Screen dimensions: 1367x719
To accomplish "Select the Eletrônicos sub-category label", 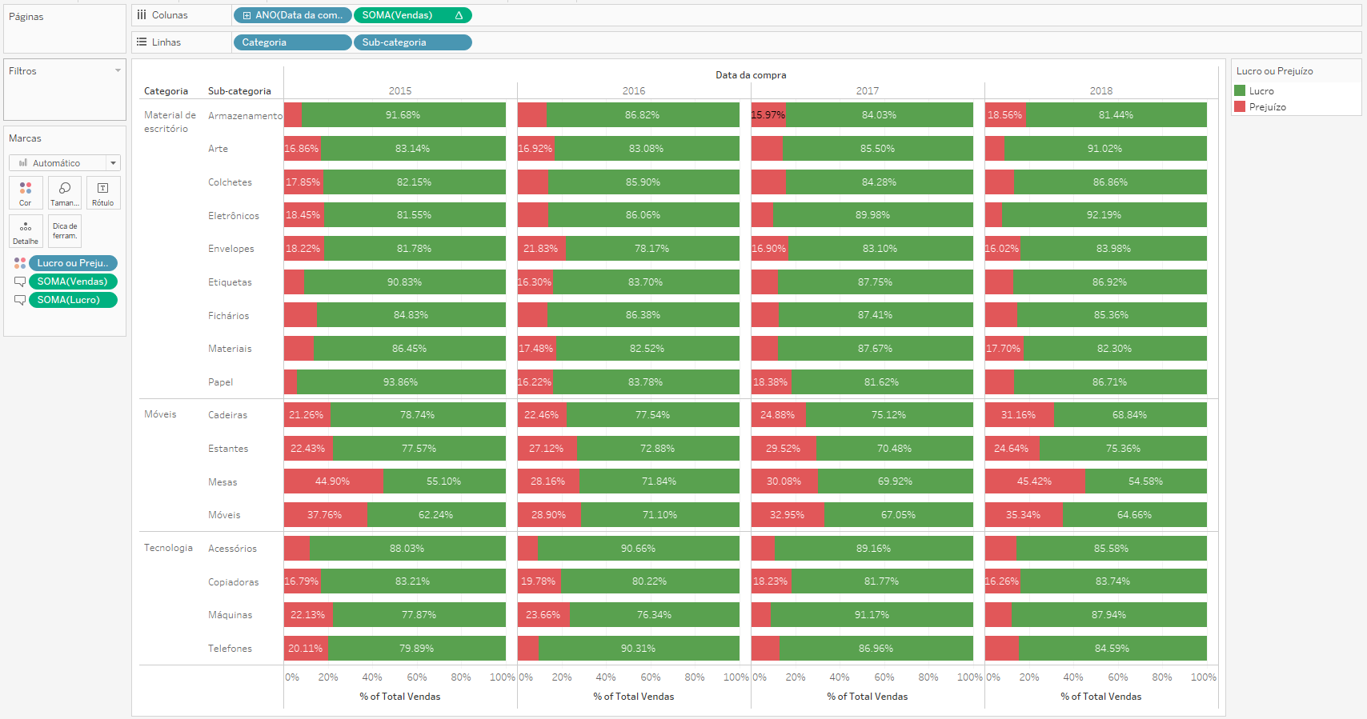I will 234,216.
